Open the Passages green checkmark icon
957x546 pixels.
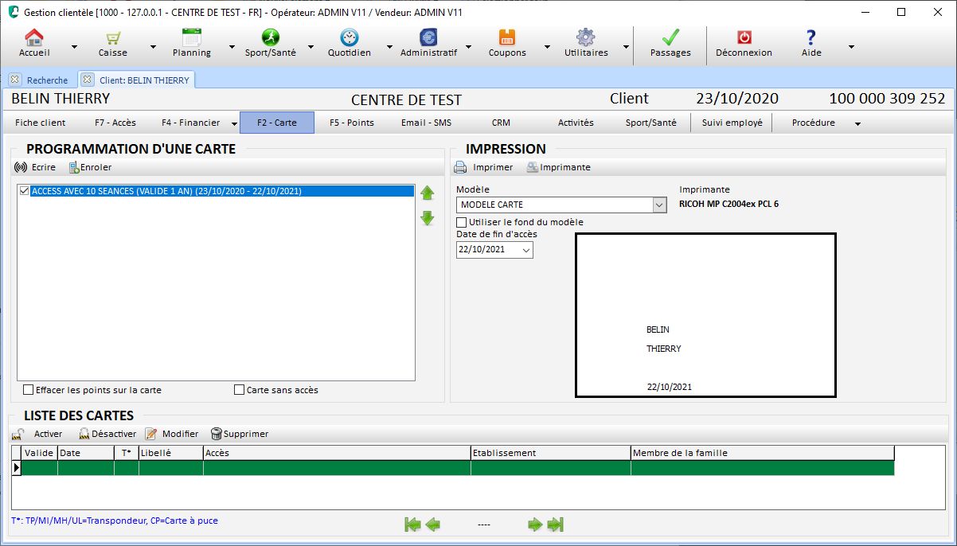(670, 37)
